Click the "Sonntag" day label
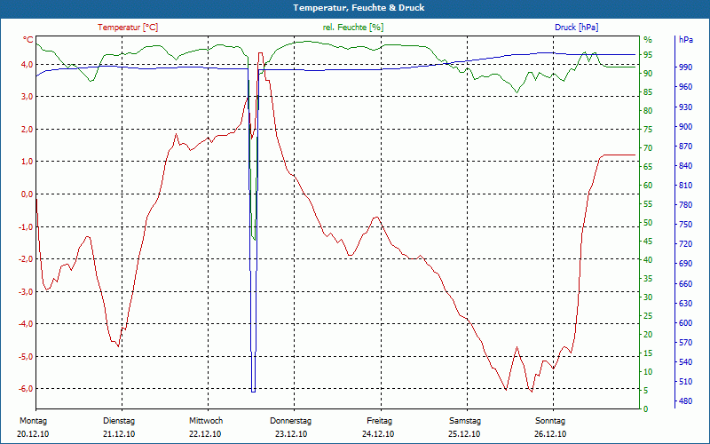710x444 pixels. 550,421
